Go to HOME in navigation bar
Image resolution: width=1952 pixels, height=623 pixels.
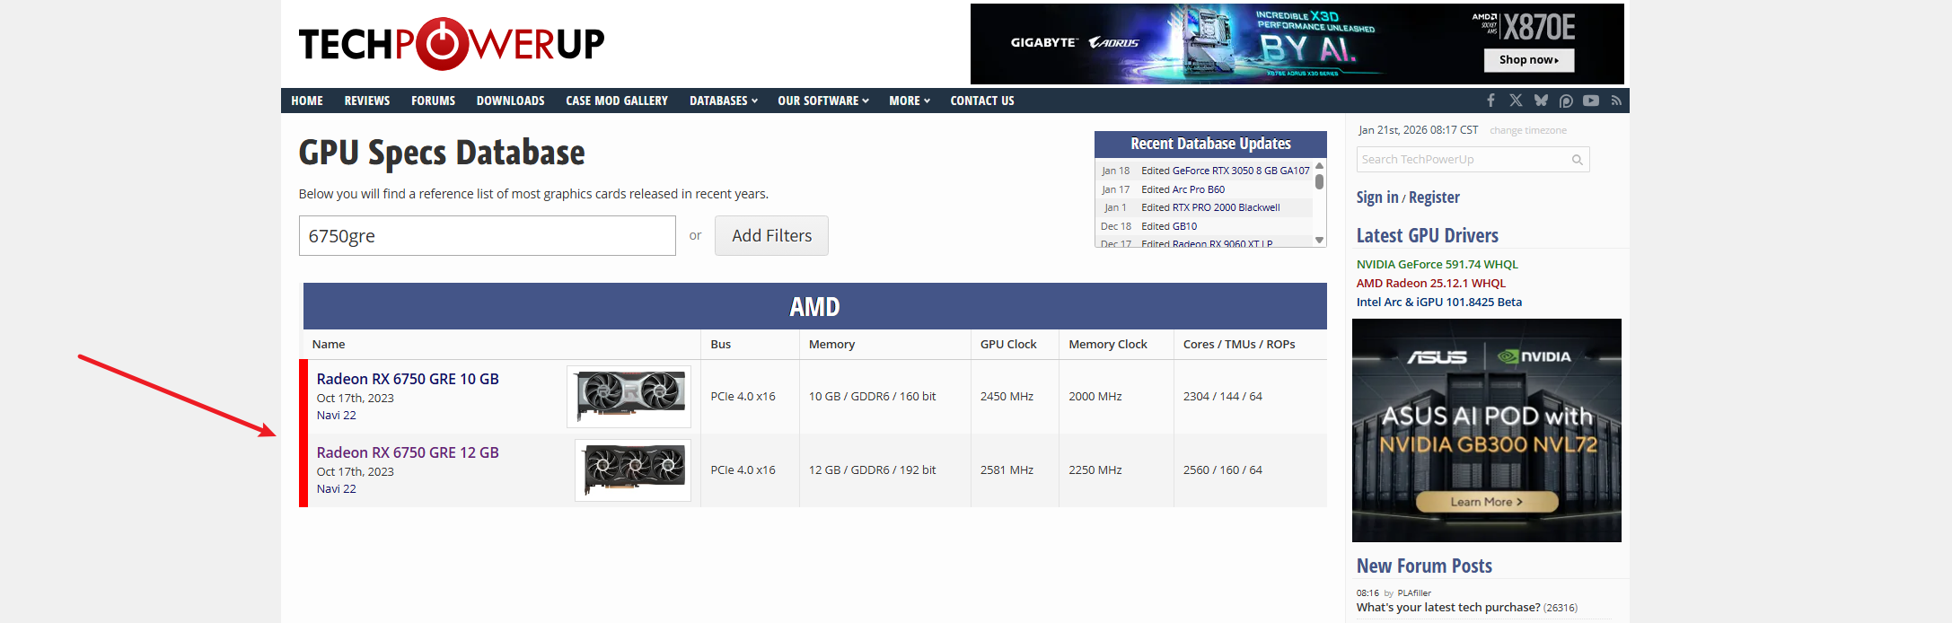point(307,101)
